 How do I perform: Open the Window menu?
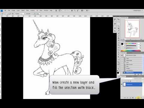pos(46,10)
